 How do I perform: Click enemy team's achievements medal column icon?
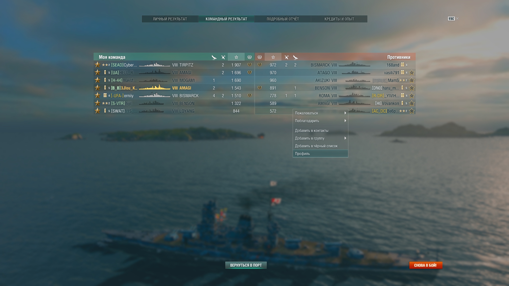[x=260, y=57]
